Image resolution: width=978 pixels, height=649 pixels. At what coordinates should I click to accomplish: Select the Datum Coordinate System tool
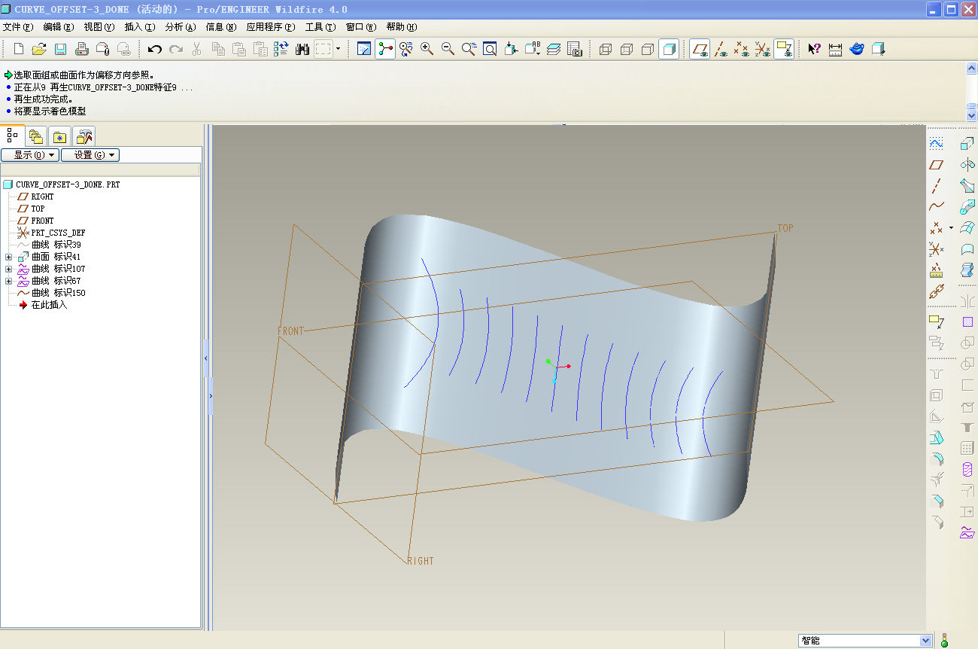click(936, 248)
